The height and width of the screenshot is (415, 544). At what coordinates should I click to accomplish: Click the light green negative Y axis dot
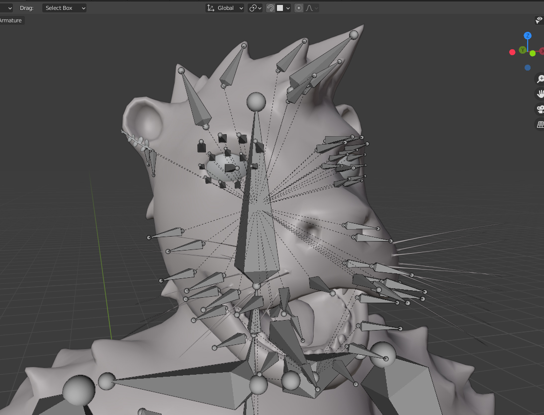tap(533, 53)
